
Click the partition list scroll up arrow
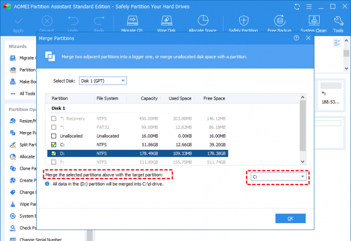click(x=302, y=97)
